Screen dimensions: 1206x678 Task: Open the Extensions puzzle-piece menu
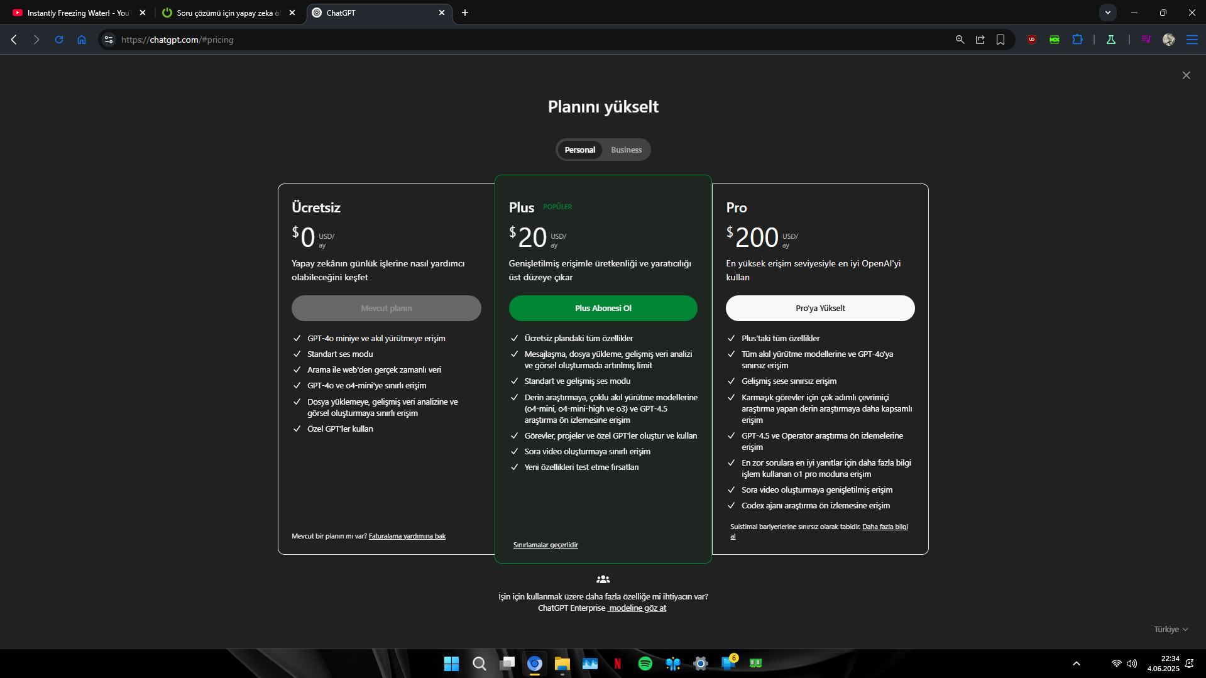(x=1077, y=40)
